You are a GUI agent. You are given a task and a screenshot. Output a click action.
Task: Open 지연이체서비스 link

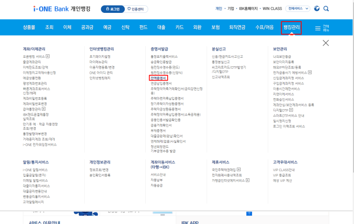[283, 94]
